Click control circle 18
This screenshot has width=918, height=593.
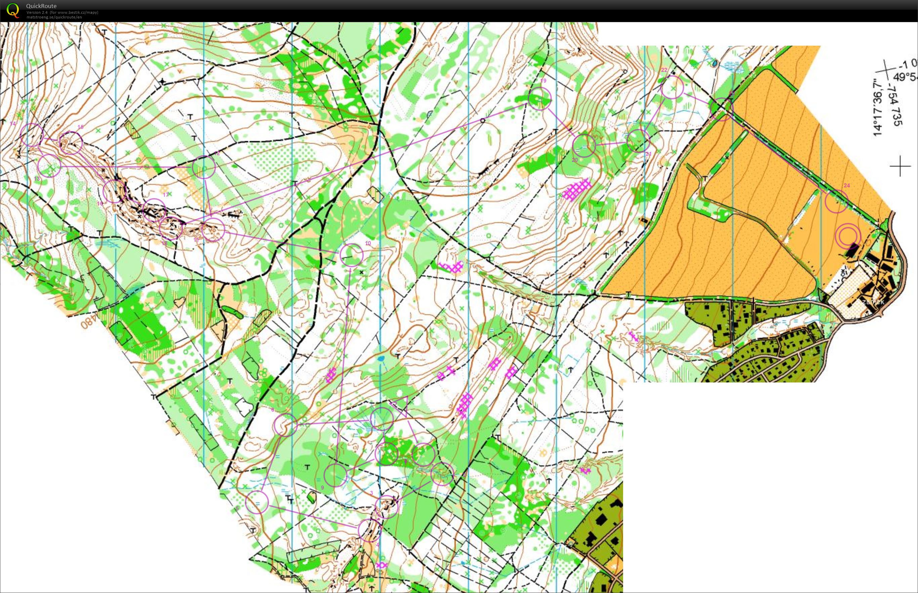point(171,228)
